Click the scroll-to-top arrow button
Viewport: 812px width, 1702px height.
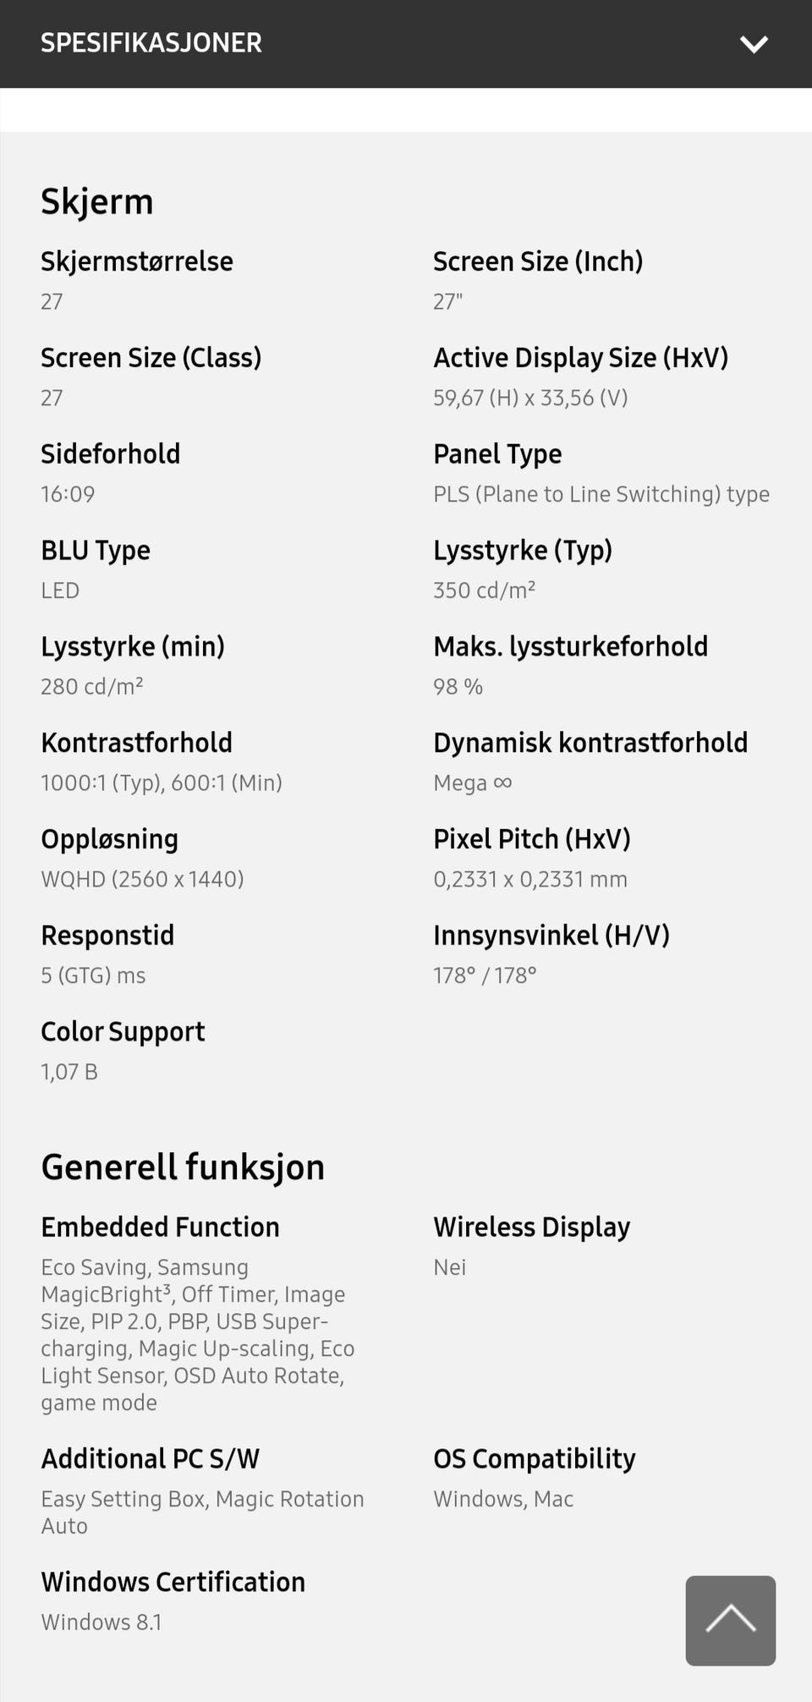pyautogui.click(x=730, y=1620)
